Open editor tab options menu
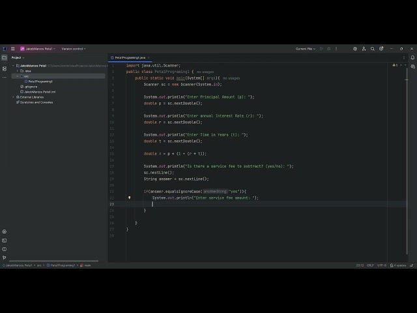 pos(404,57)
